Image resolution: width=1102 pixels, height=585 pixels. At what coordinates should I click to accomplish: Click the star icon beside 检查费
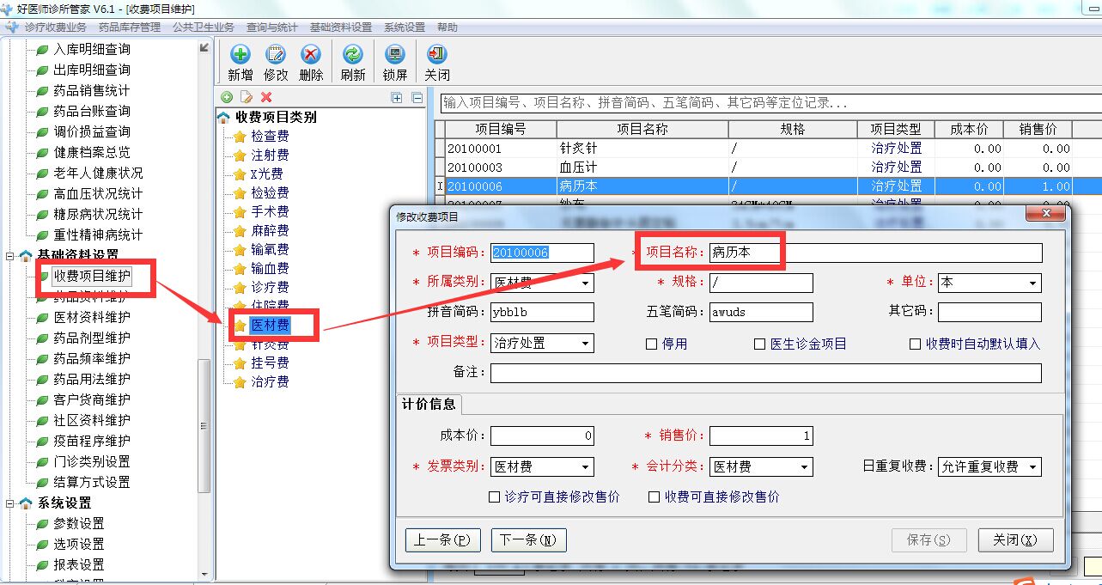click(240, 137)
